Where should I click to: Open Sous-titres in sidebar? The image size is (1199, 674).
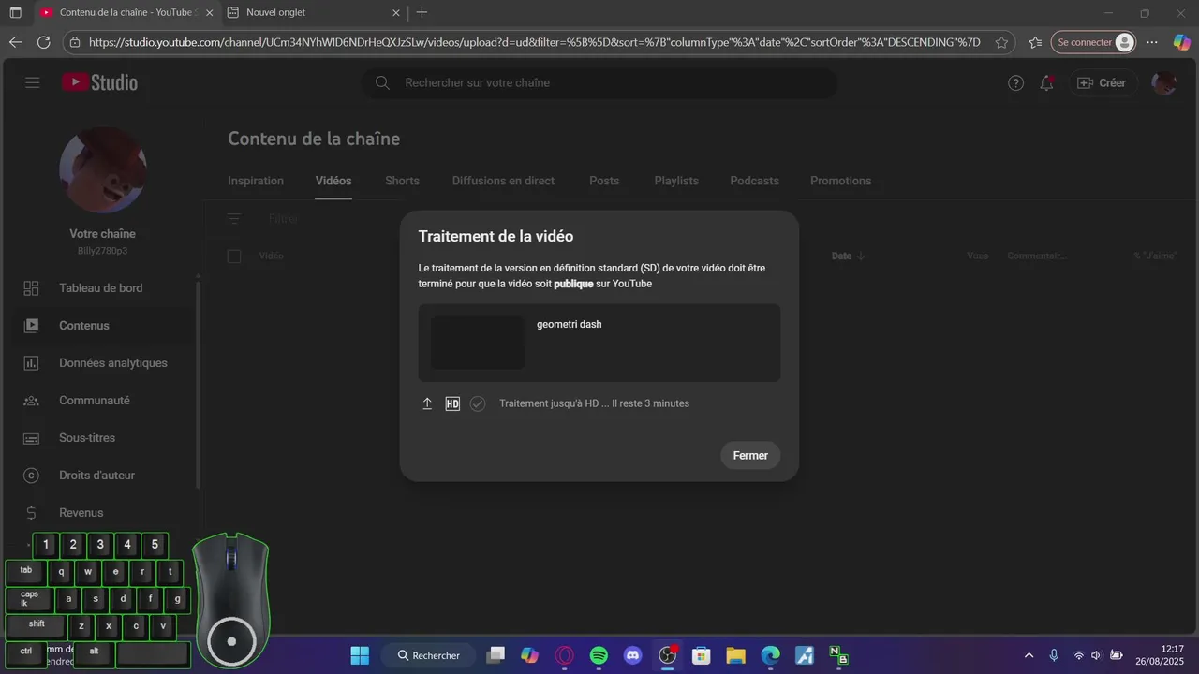(x=100, y=438)
